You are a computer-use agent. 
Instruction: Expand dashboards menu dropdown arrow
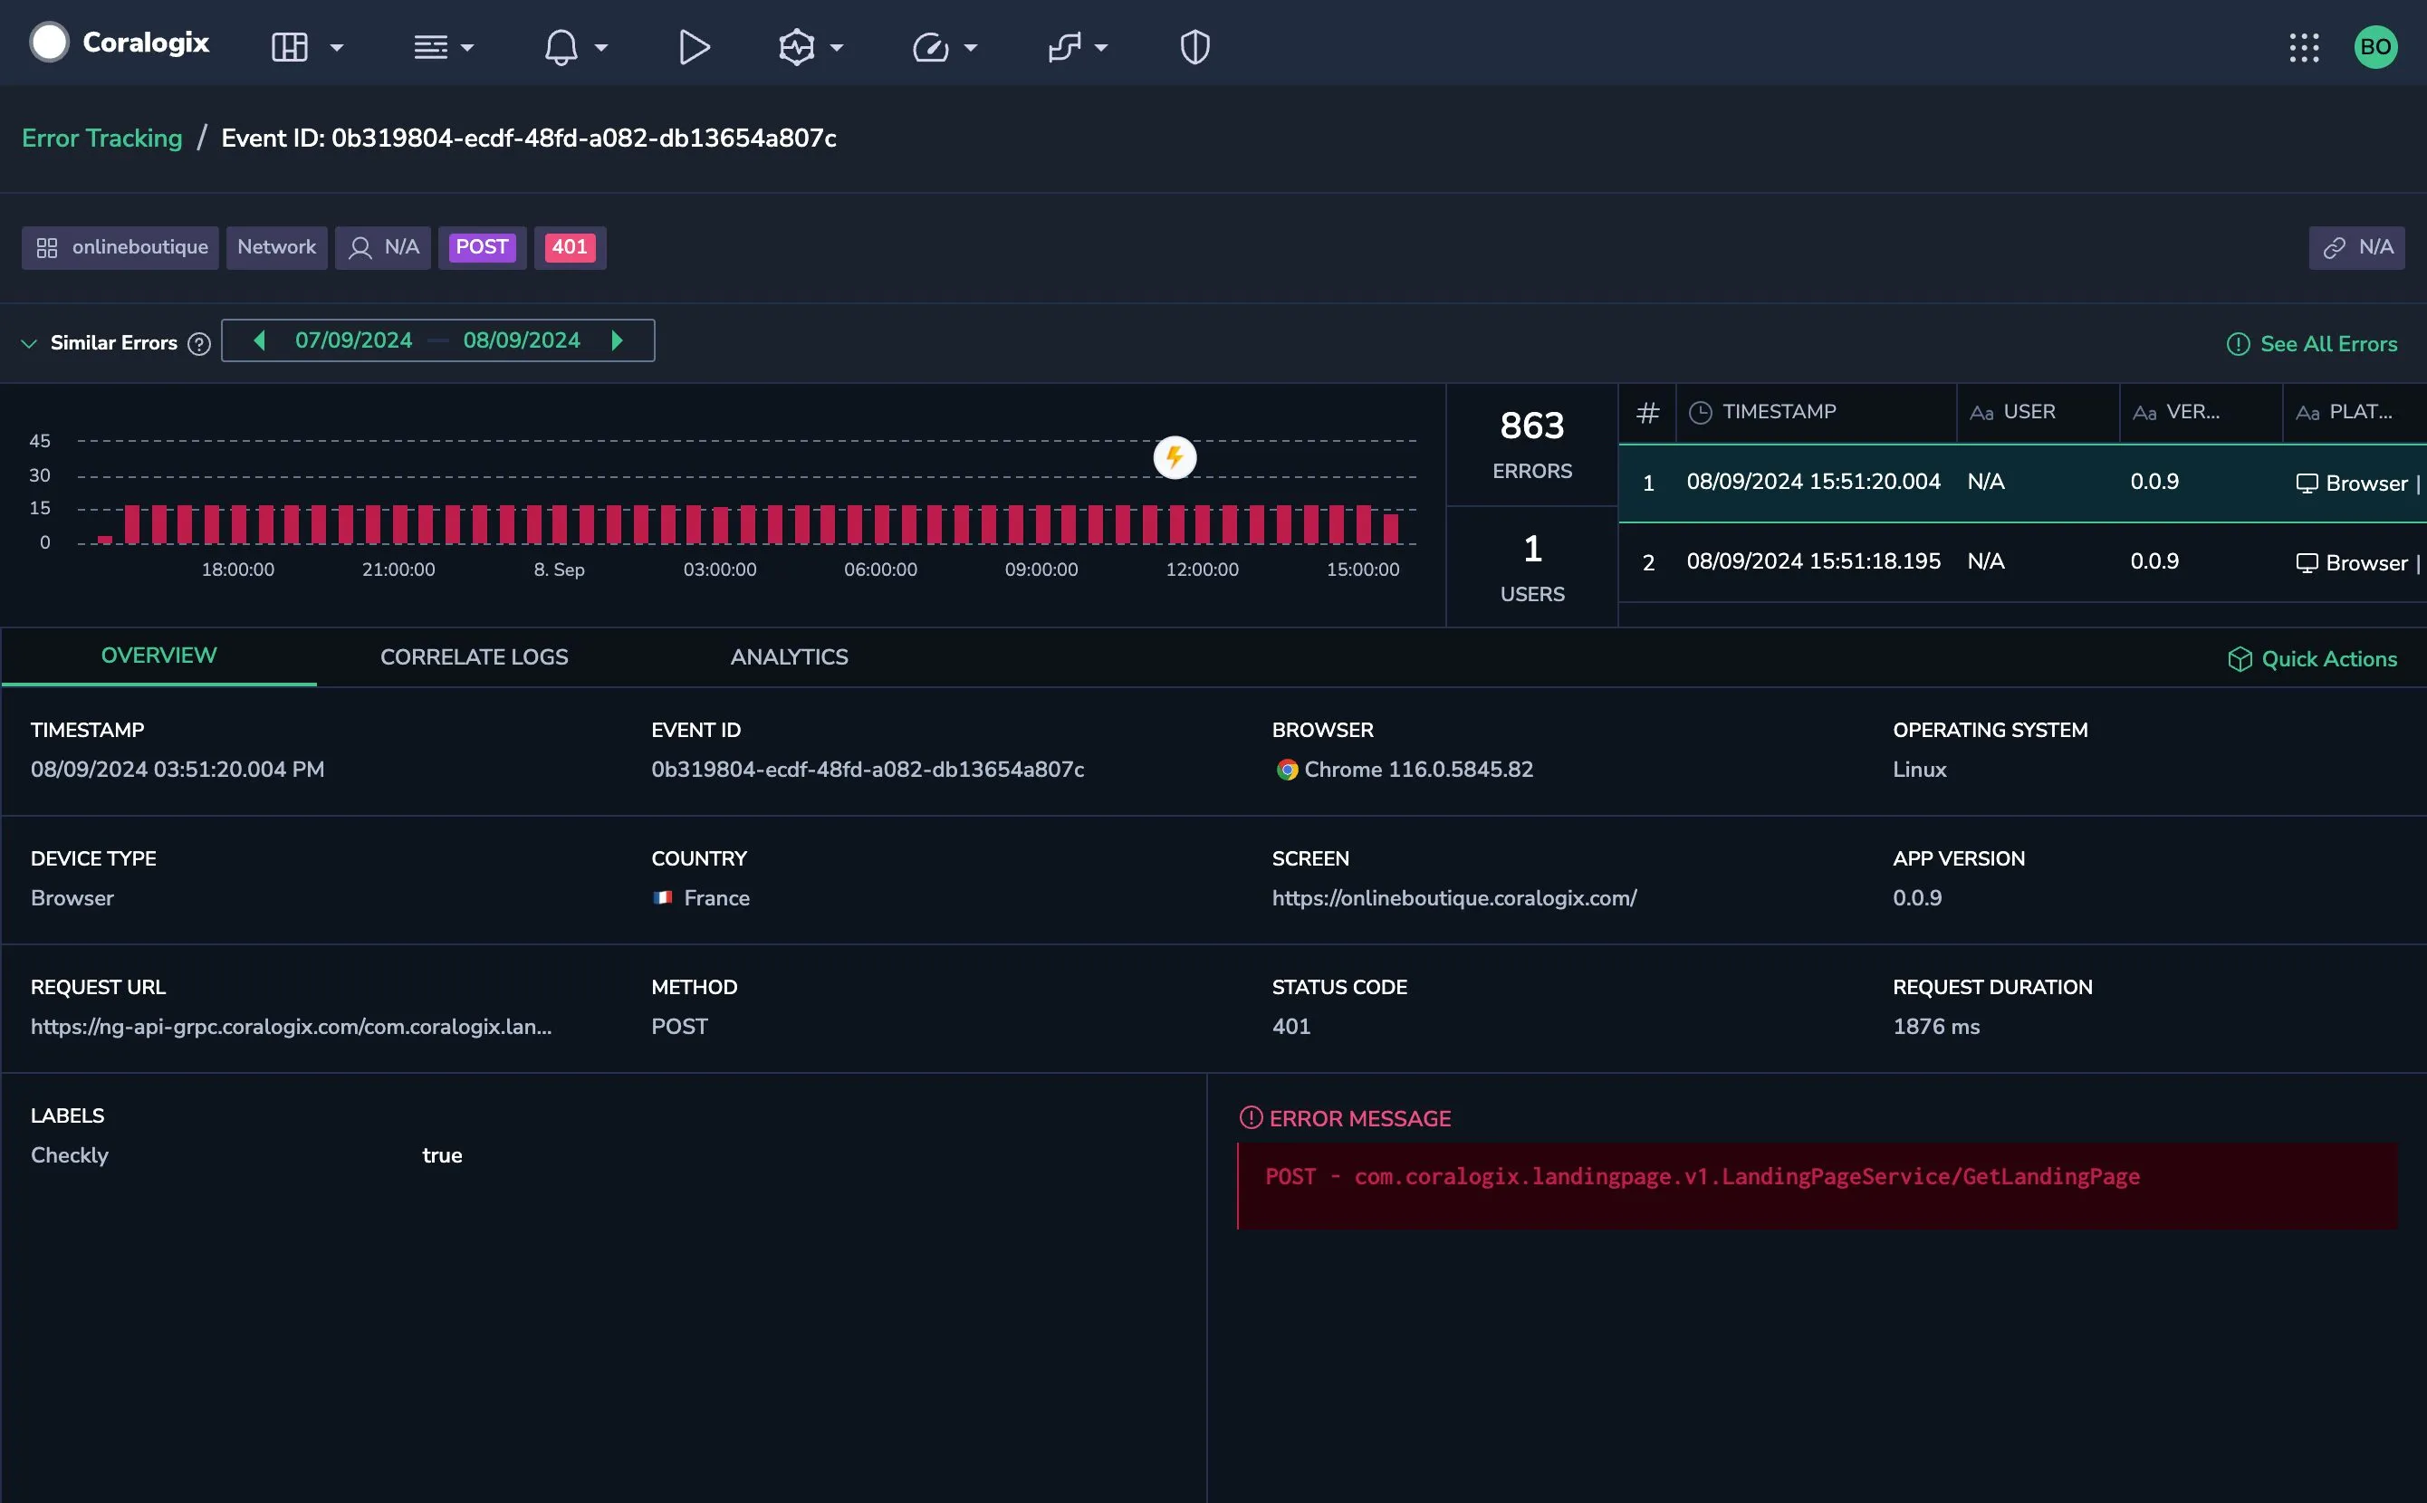click(337, 48)
